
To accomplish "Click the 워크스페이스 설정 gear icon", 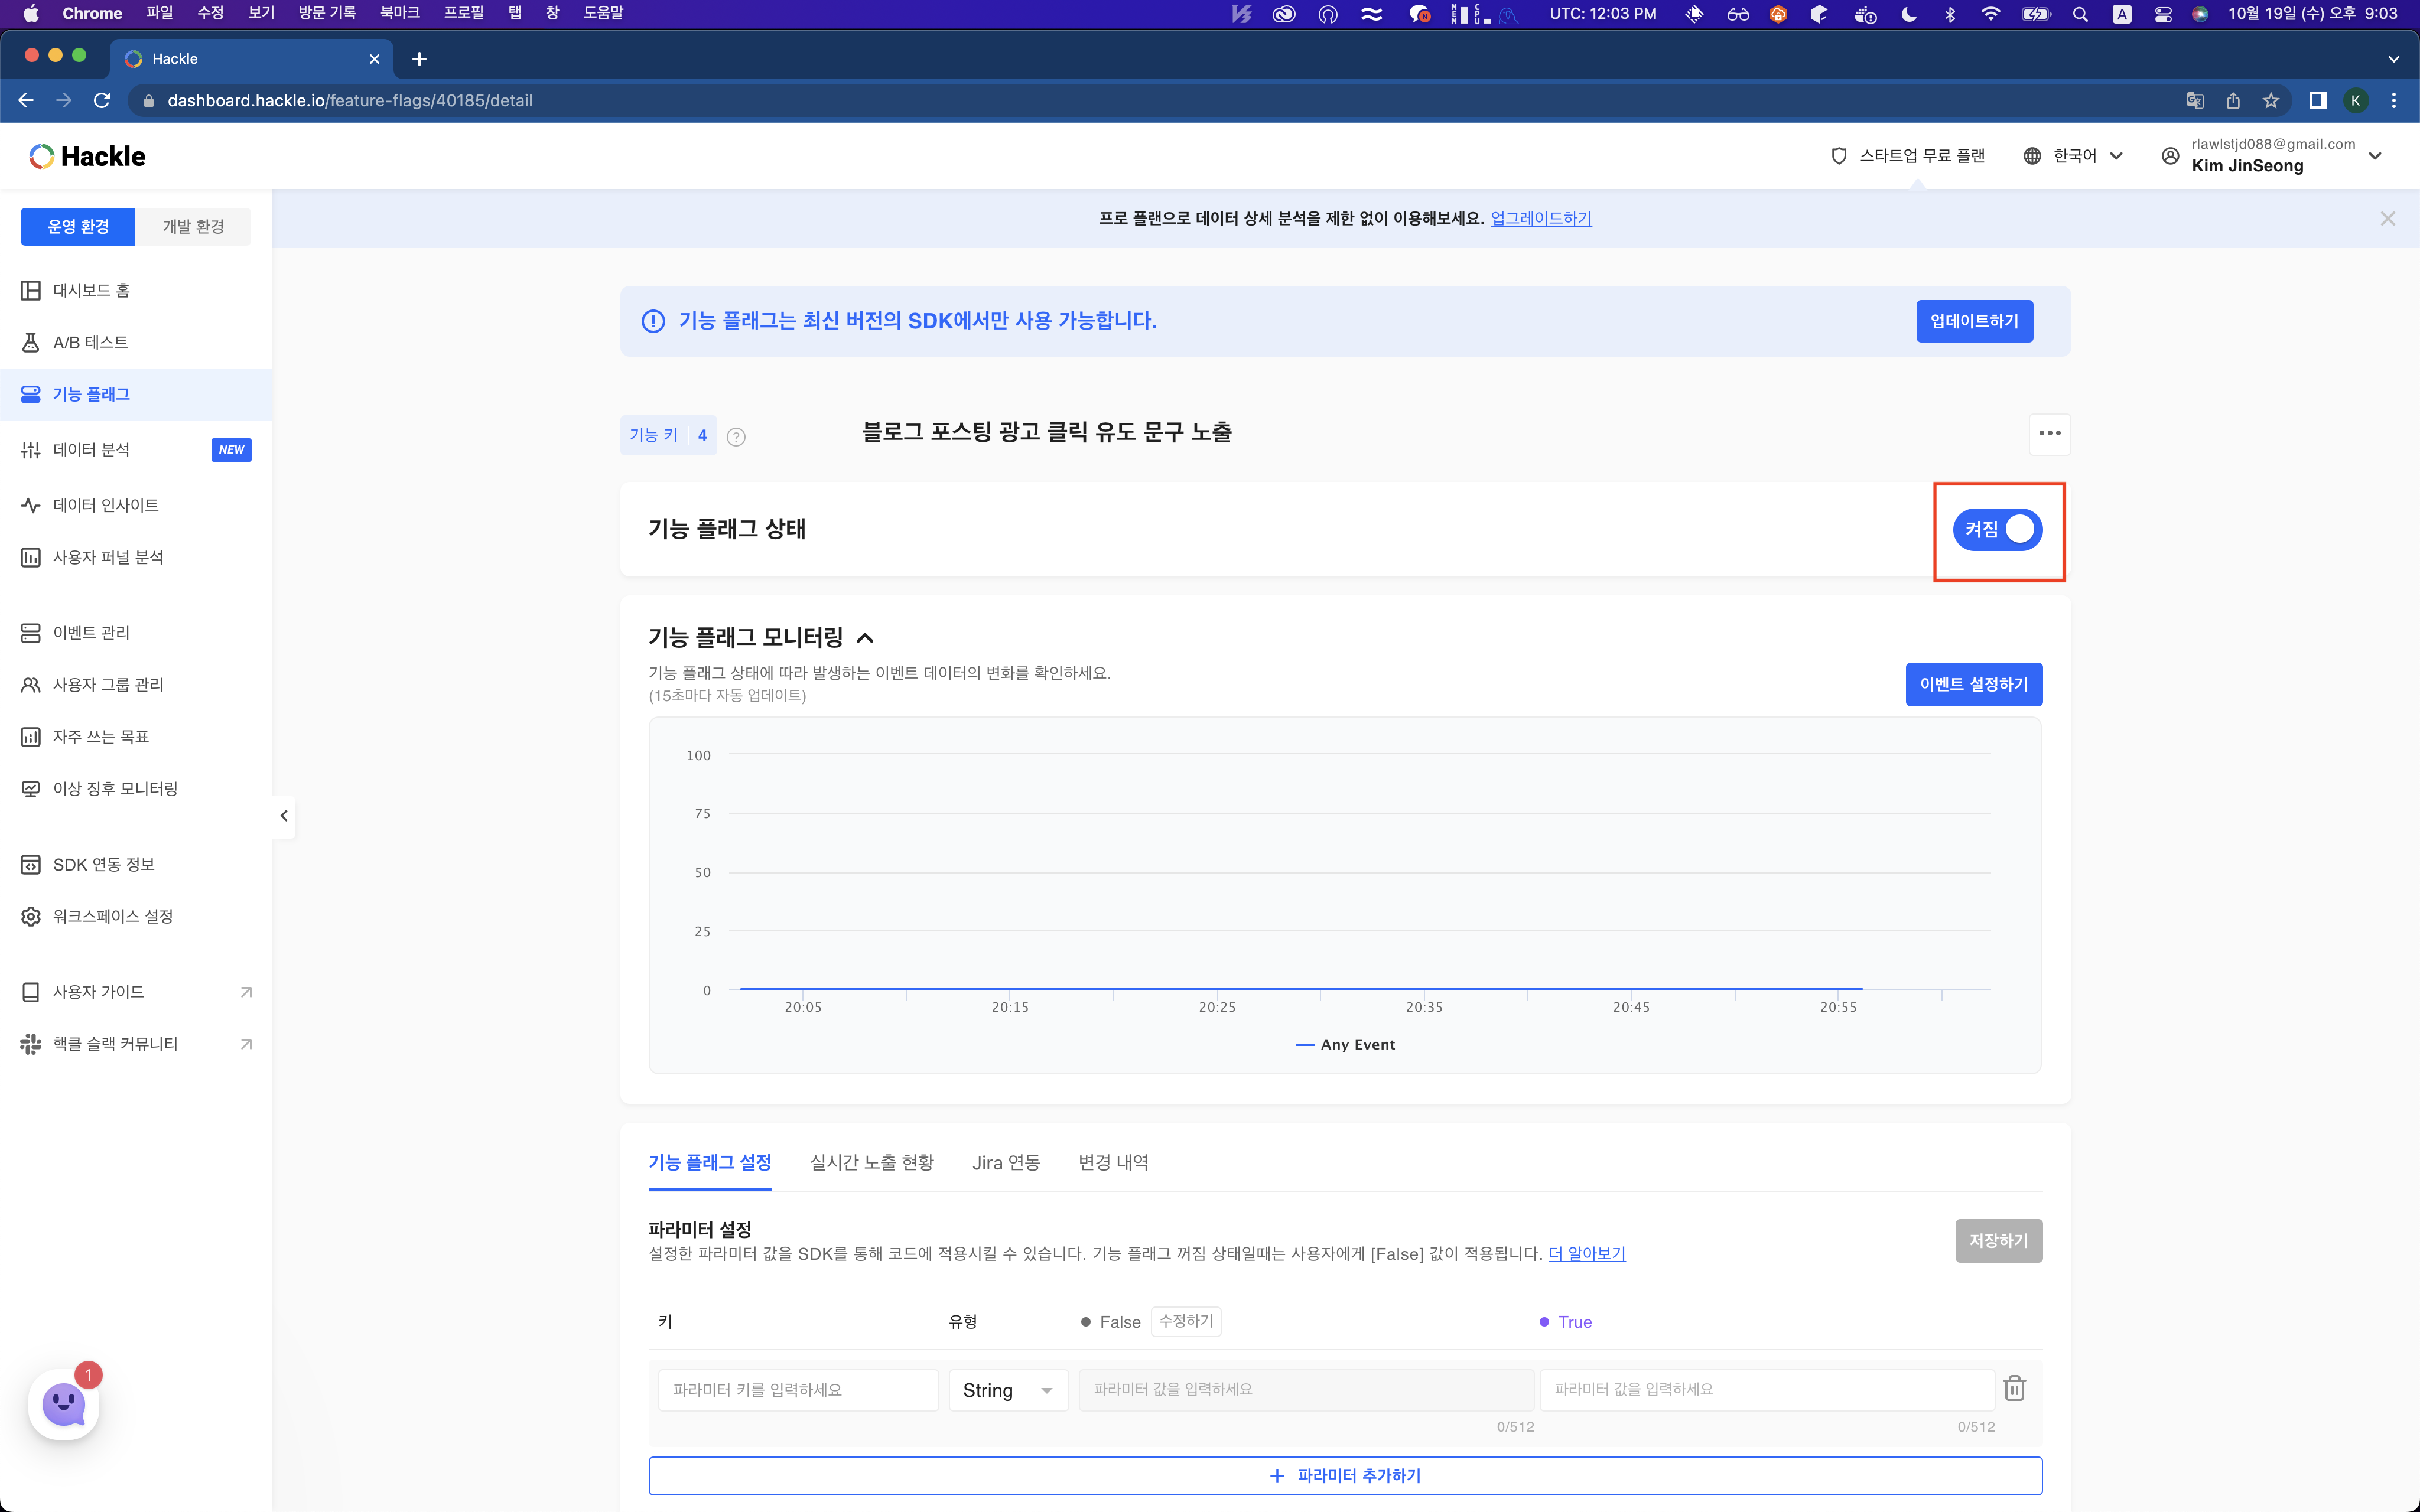I will [31, 916].
